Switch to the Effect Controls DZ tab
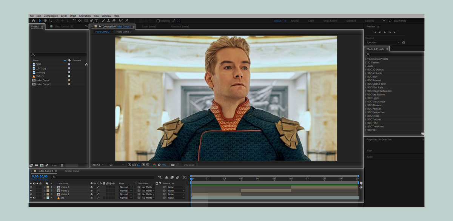453x221 pixels. (x=64, y=26)
